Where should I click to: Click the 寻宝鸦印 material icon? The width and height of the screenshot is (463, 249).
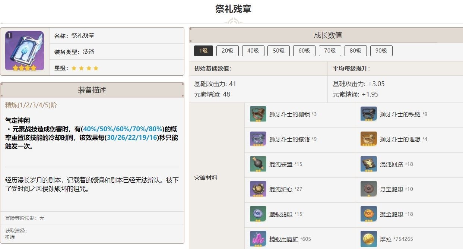(x=369, y=189)
